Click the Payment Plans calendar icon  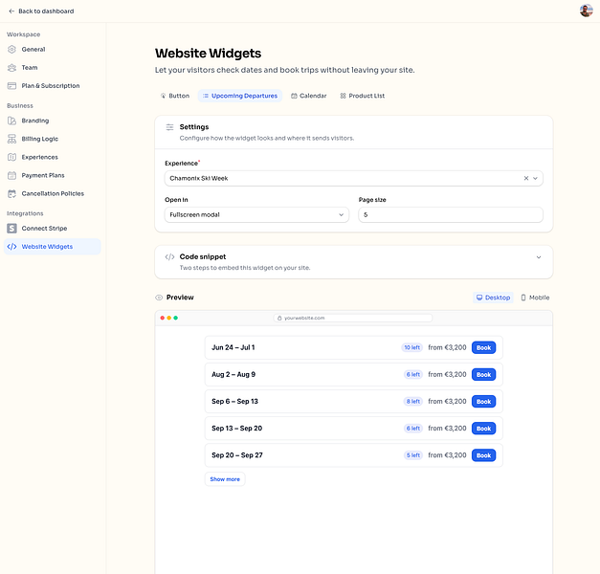11,175
